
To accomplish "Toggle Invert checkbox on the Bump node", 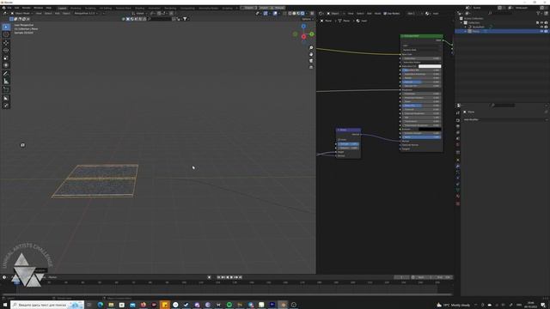I will [x=339, y=139].
